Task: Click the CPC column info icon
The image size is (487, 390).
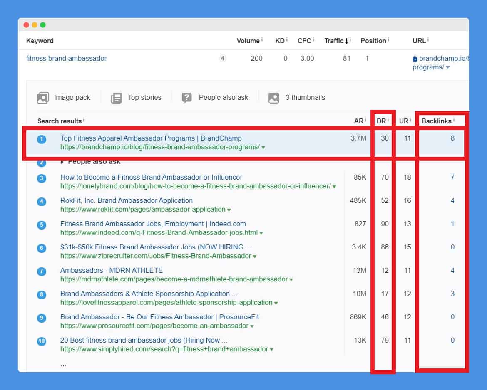Action: [x=313, y=39]
